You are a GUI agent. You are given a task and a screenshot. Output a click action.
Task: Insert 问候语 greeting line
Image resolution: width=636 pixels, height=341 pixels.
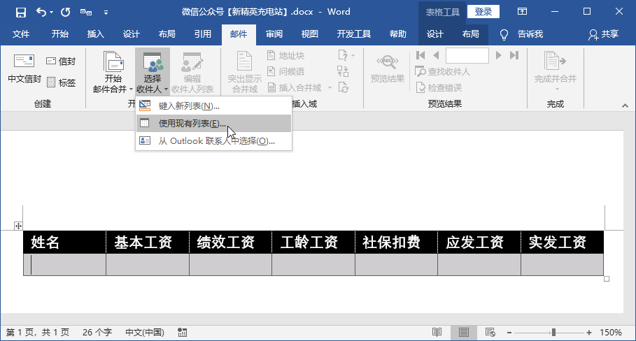click(x=285, y=72)
